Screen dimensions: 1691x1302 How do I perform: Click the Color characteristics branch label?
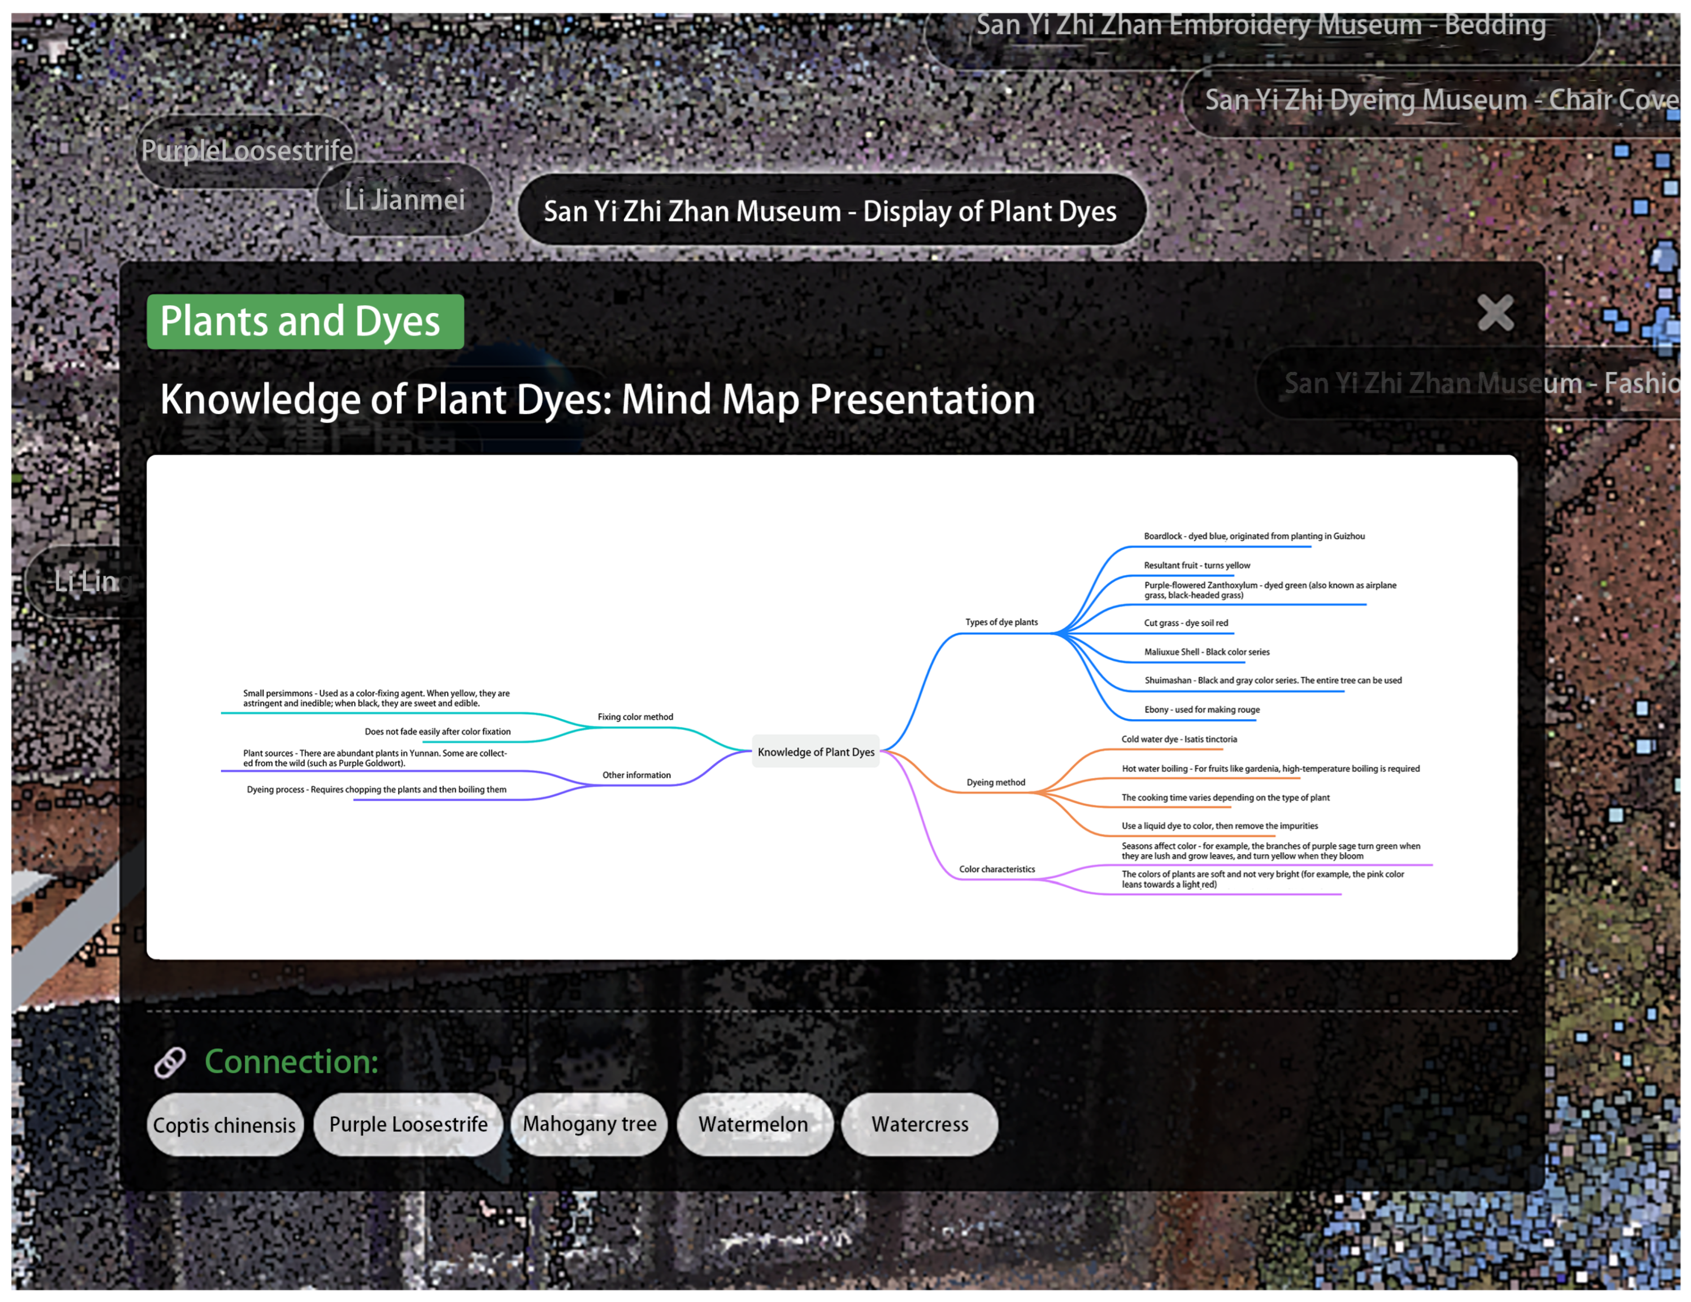(996, 869)
